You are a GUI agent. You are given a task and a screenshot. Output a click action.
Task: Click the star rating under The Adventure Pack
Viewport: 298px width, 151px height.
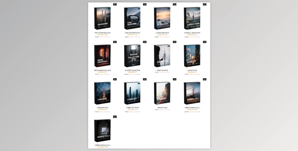(x=101, y=35)
